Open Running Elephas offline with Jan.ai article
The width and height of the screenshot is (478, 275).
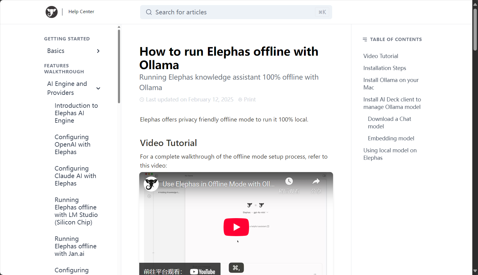(76, 246)
